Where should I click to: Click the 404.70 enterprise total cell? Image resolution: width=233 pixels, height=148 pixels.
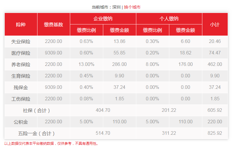(103, 110)
